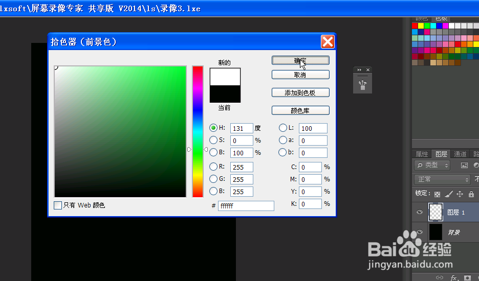Switch to the 通道 channels tab
This screenshot has width=479, height=281.
[460, 154]
